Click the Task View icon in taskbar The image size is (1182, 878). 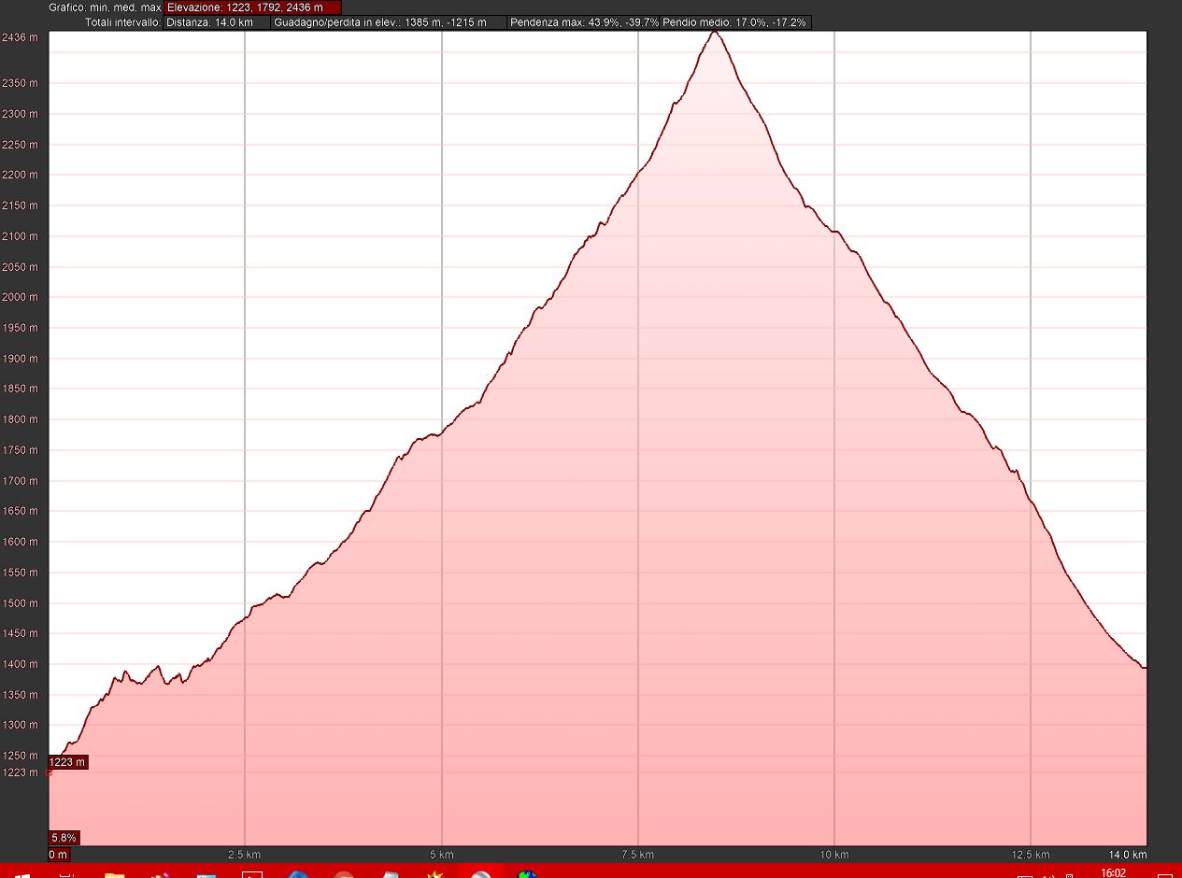66,875
